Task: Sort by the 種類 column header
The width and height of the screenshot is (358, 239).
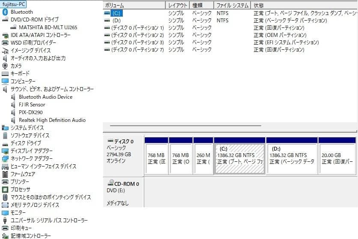Action: point(202,5)
